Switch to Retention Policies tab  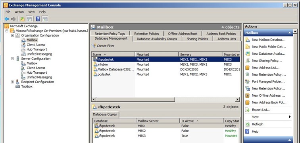[x=146, y=34]
